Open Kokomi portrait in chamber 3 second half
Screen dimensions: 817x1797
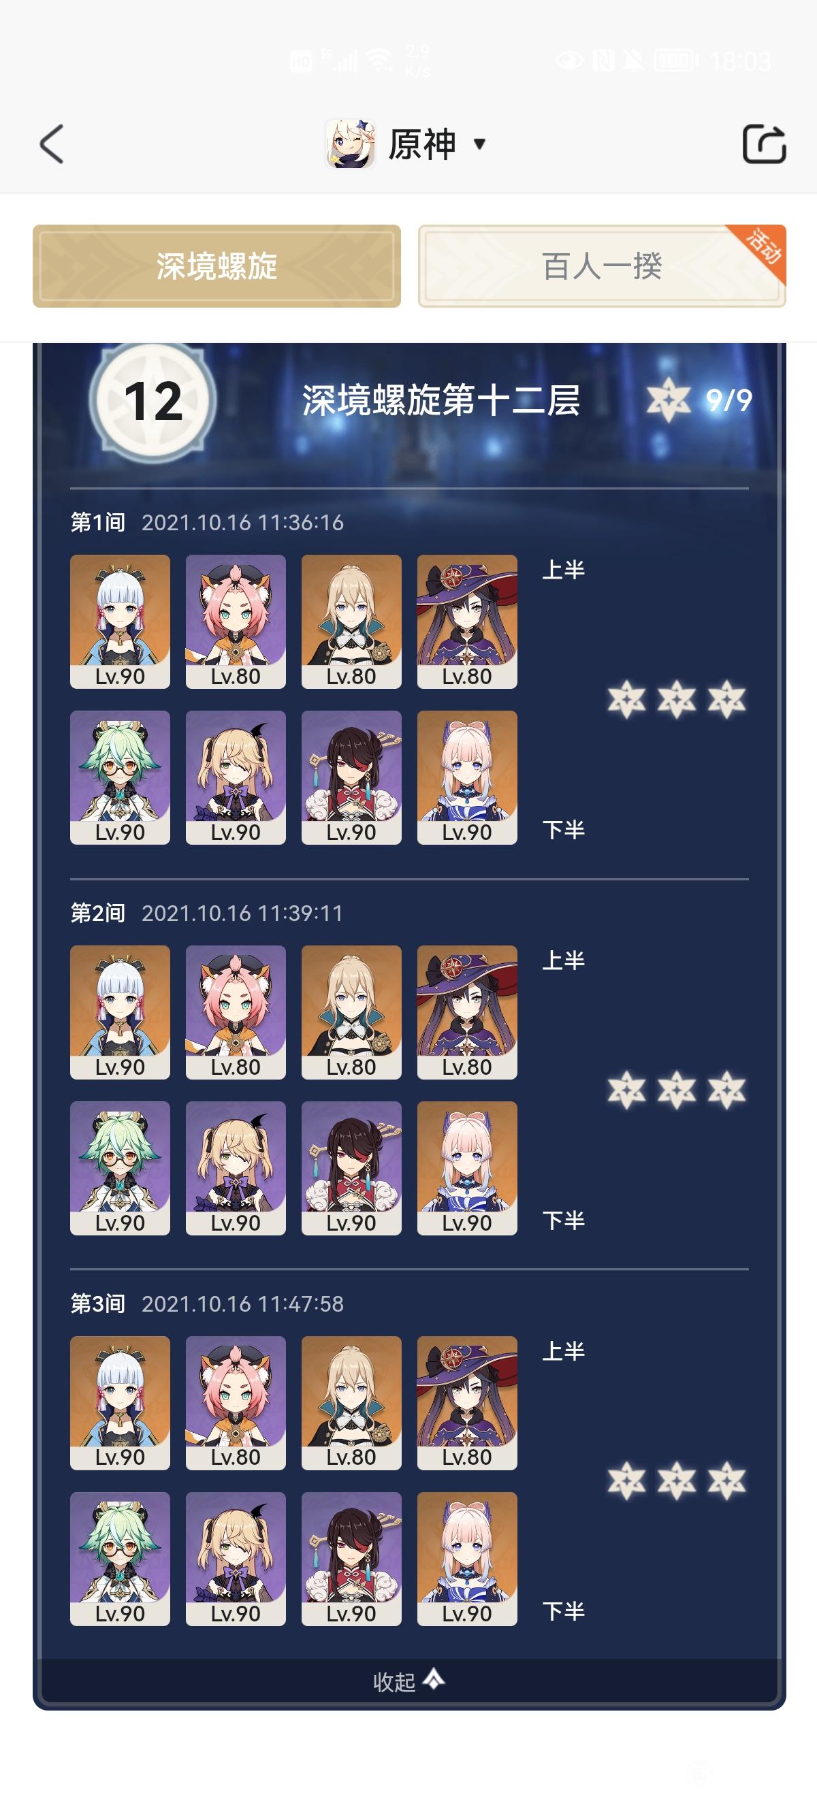coord(468,1559)
